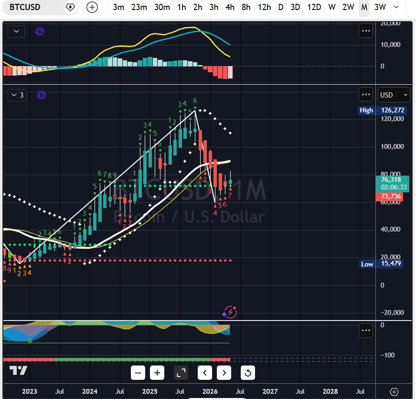Select the D daily timeframe
This screenshot has height=399, width=416.
pos(281,7)
